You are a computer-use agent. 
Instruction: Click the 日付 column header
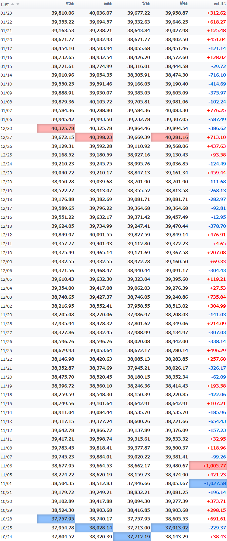click(5, 4)
